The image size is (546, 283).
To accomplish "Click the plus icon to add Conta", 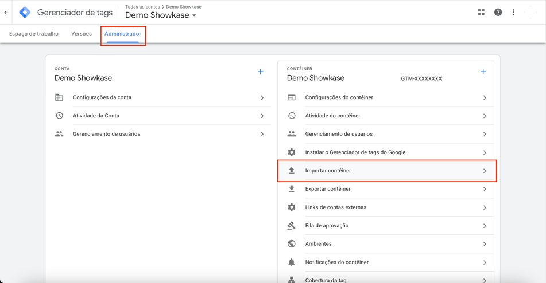I will [x=261, y=72].
